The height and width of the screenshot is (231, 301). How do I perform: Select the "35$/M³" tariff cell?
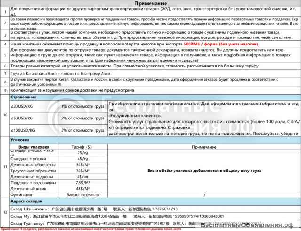(x=82, y=171)
